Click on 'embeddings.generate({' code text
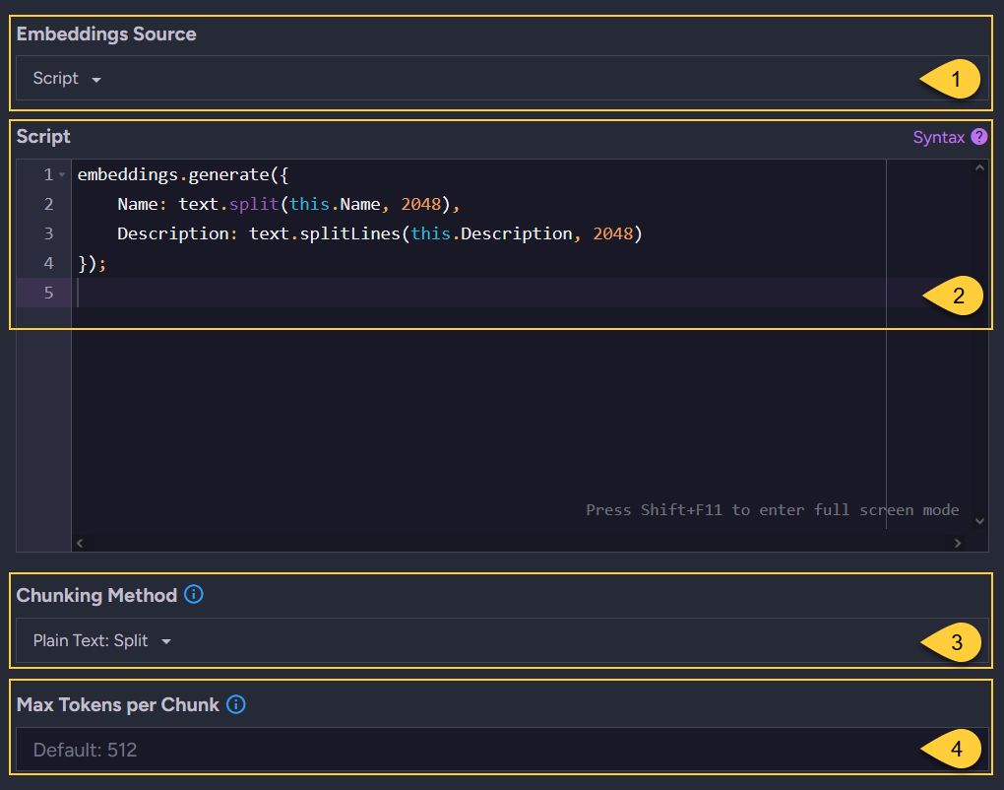The width and height of the screenshot is (1004, 790). (x=183, y=175)
